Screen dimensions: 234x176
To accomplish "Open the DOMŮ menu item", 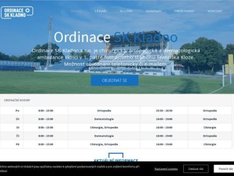I will tap(76, 11).
